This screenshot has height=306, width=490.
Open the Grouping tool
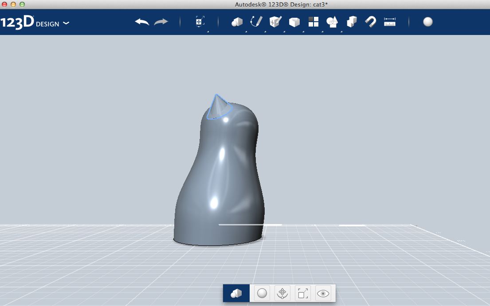(332, 22)
